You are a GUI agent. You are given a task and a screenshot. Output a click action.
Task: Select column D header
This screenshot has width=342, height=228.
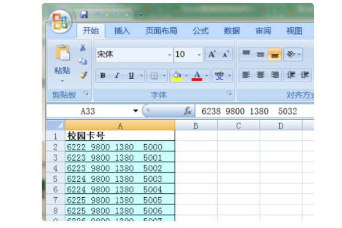(281, 125)
